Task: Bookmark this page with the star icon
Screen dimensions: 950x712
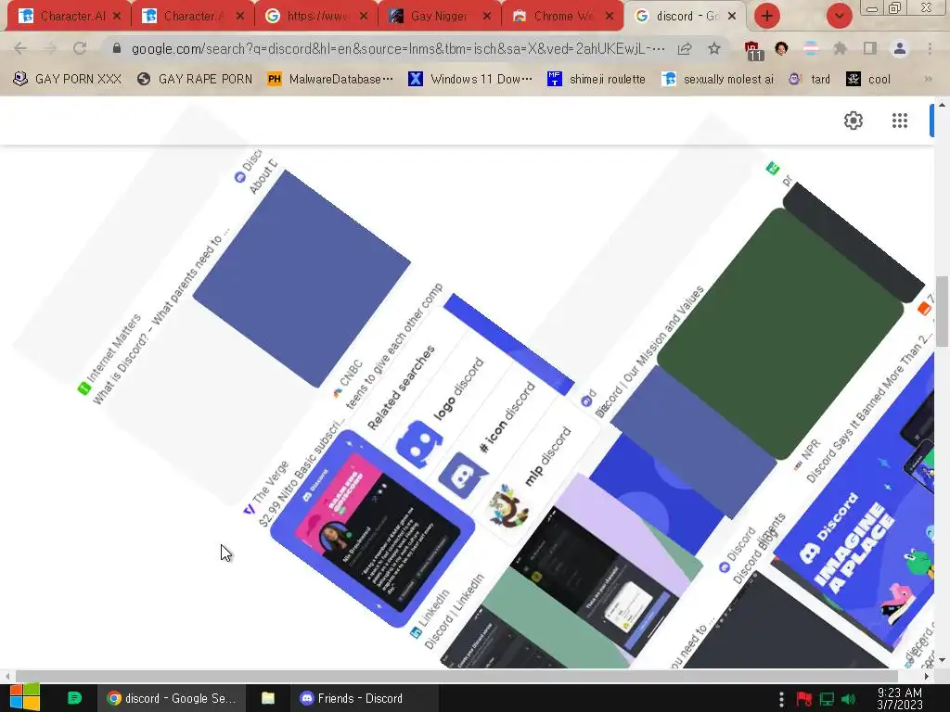Action: (714, 48)
